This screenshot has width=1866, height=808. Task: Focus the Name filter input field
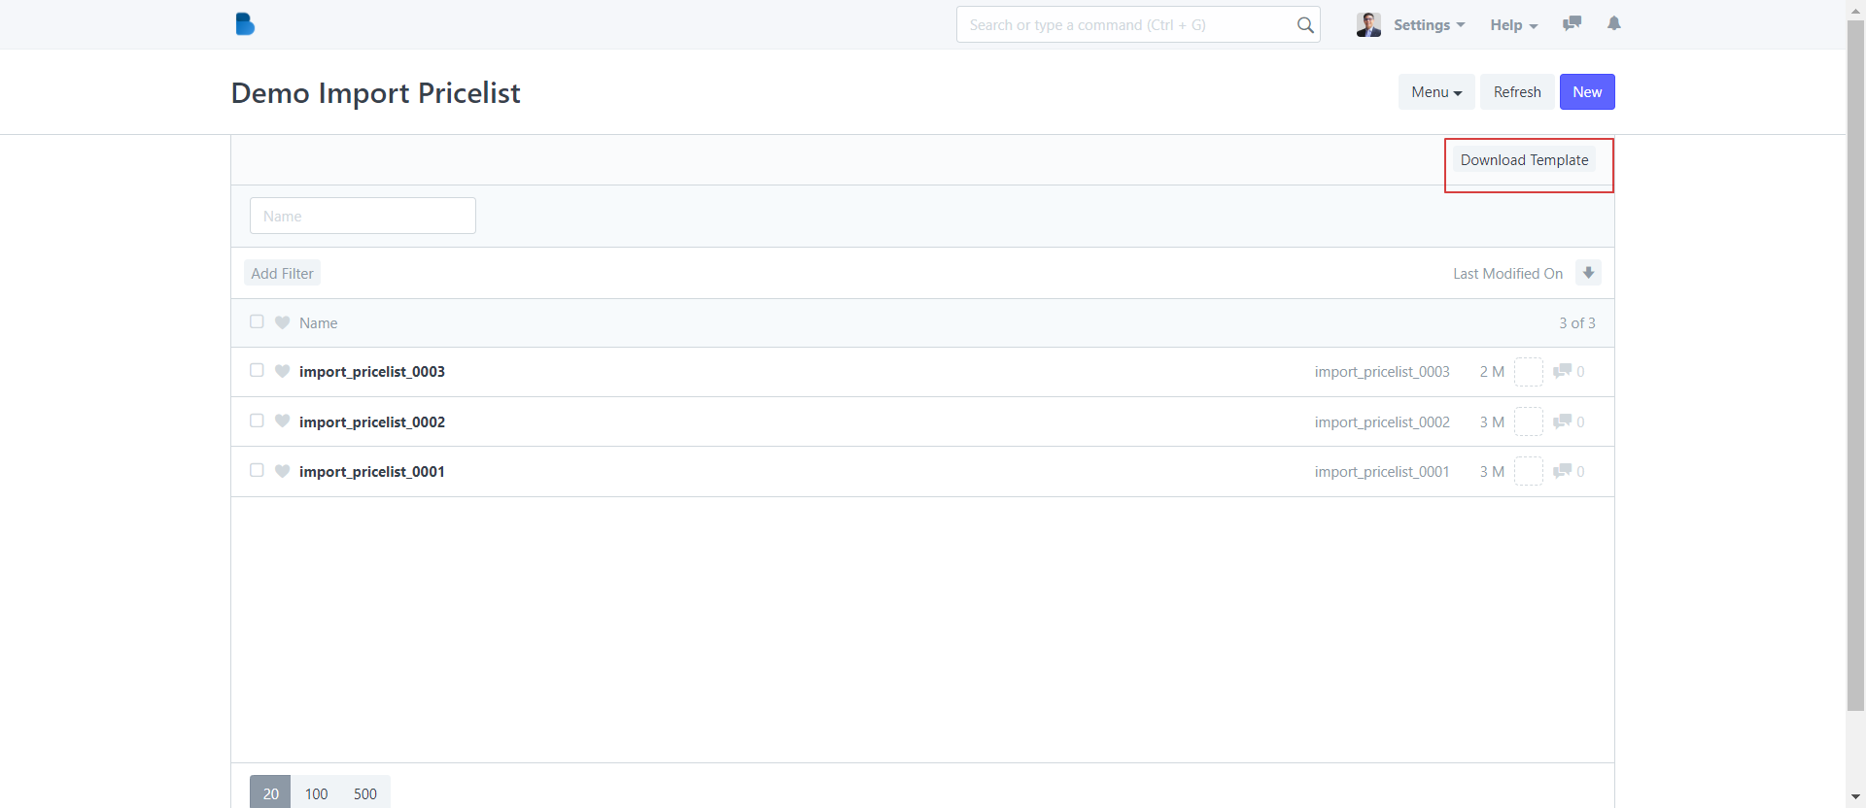click(x=363, y=216)
